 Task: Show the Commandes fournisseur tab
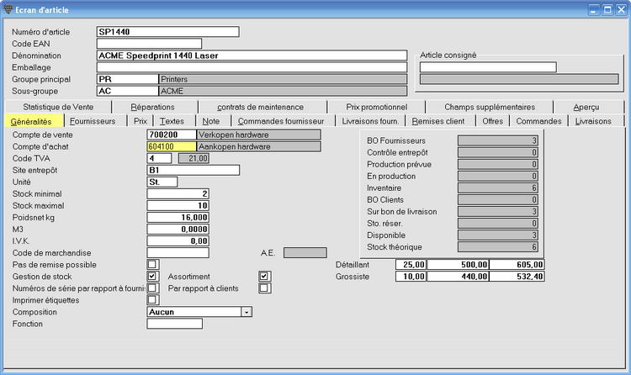(x=281, y=121)
